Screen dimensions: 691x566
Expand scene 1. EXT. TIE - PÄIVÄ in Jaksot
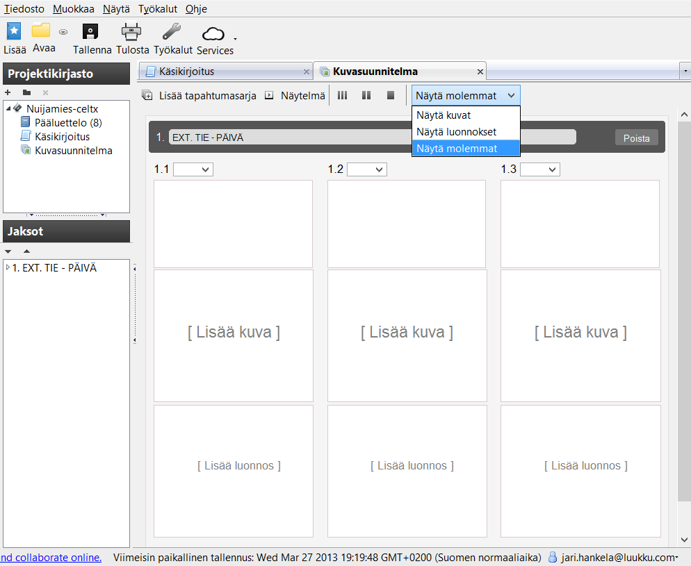pyautogui.click(x=8, y=267)
